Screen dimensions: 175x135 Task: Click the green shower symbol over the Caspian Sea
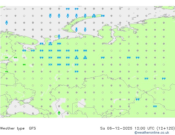(x=59, y=113)
